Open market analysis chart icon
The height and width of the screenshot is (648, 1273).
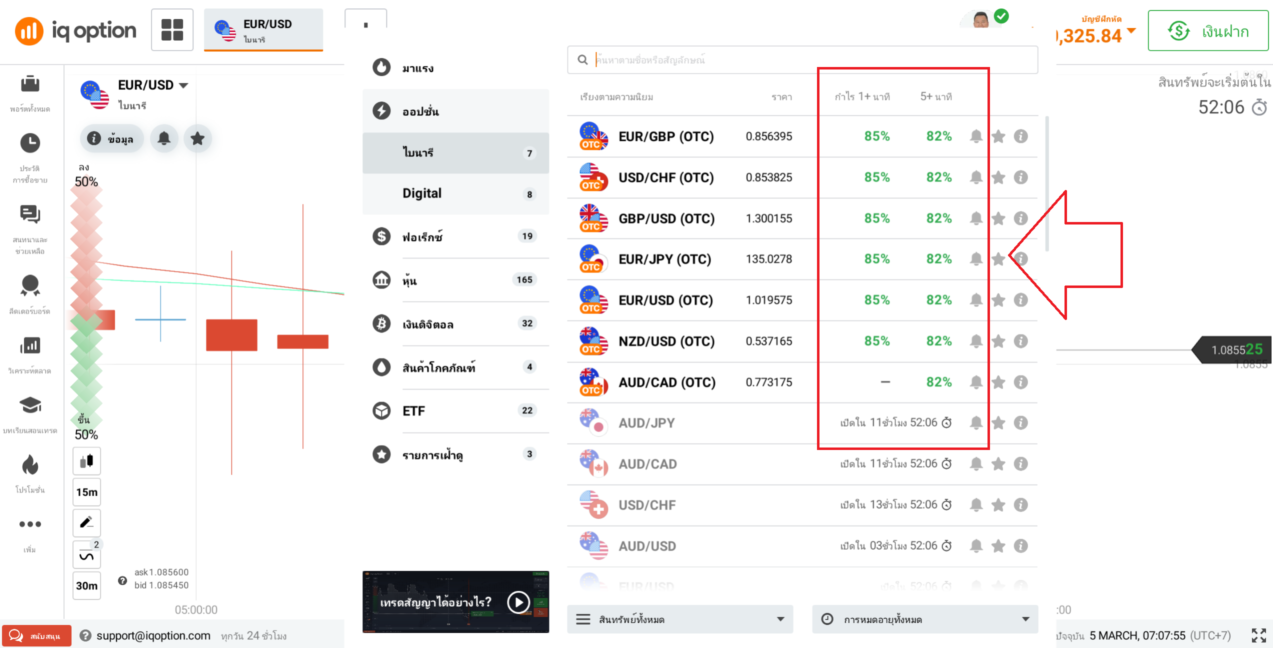pos(30,345)
